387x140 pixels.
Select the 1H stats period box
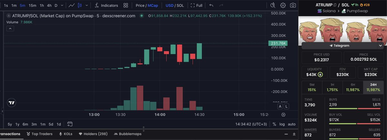tap(332, 87)
